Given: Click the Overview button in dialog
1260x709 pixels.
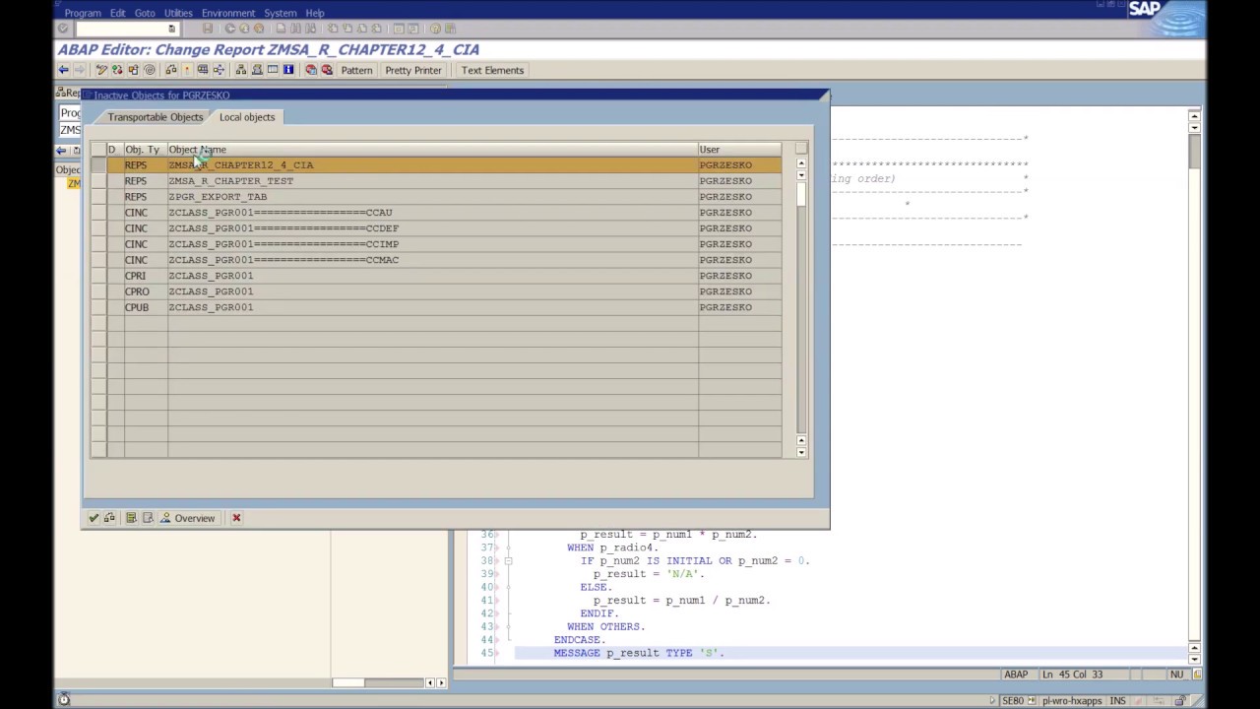Looking at the screenshot, I should (187, 518).
